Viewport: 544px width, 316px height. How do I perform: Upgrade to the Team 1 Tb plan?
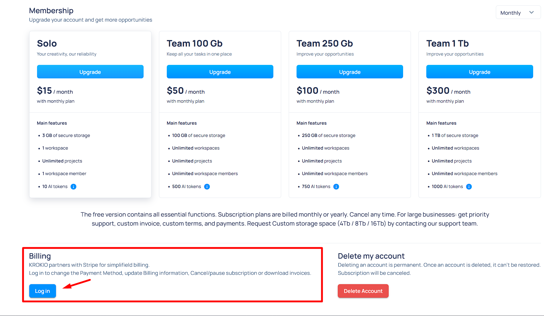click(480, 72)
